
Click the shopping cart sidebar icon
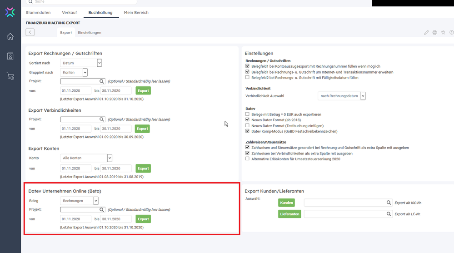click(x=10, y=76)
